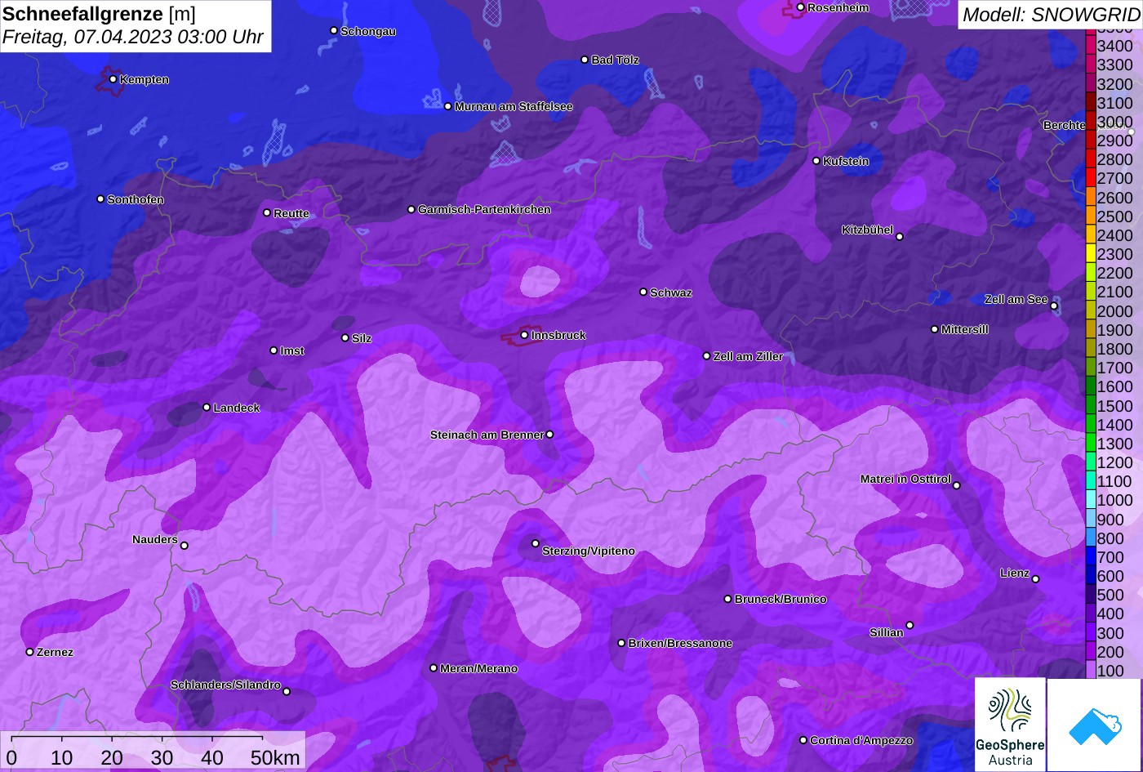Click the date Freitag, 07.04.2023 03:00 Uhr

(133, 37)
